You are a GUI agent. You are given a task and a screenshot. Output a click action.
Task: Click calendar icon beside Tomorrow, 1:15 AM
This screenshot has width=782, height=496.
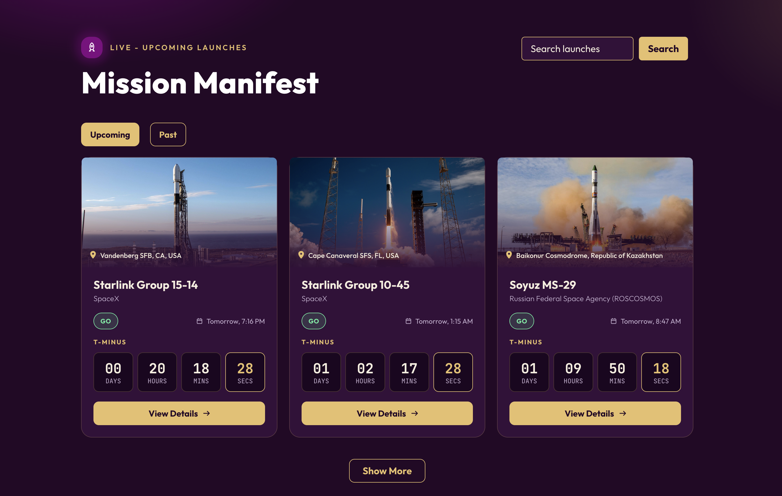pyautogui.click(x=408, y=321)
